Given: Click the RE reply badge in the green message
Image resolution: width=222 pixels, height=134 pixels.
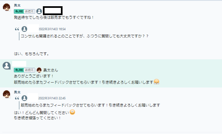Looking at the screenshot, I should pos(19,70).
